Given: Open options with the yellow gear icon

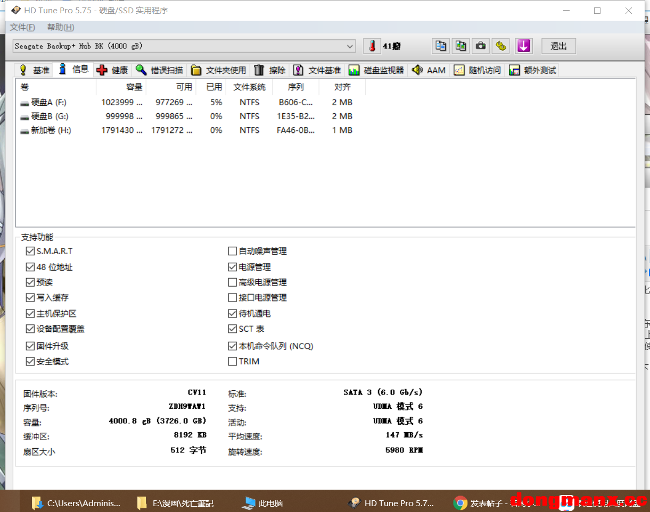Looking at the screenshot, I should 500,46.
